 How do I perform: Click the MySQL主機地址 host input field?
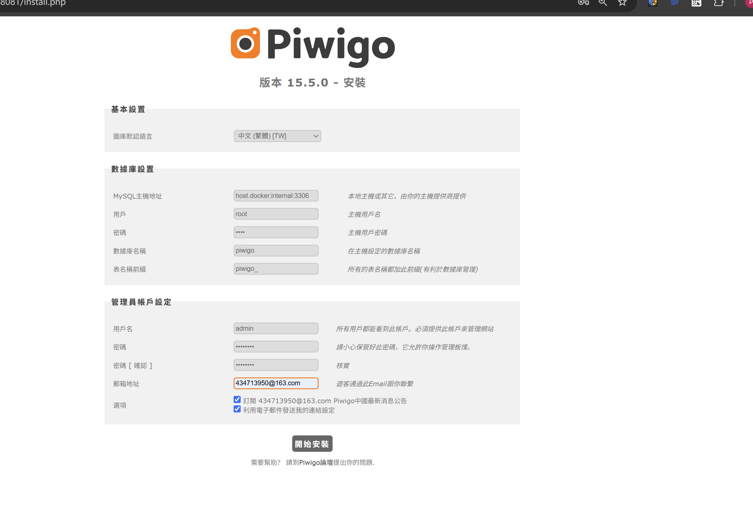pyautogui.click(x=276, y=196)
